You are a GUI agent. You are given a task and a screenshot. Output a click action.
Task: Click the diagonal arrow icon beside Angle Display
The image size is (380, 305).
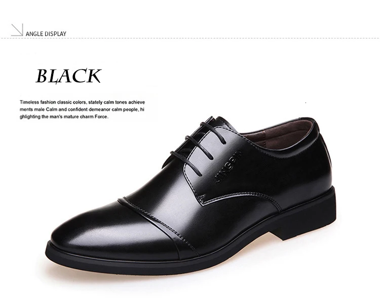[x=17, y=30]
